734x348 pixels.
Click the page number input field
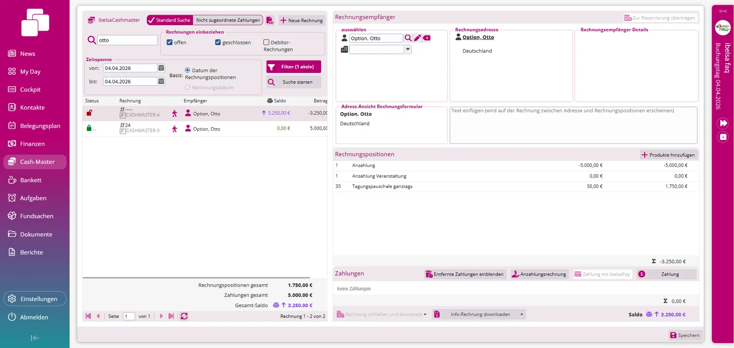(x=129, y=316)
